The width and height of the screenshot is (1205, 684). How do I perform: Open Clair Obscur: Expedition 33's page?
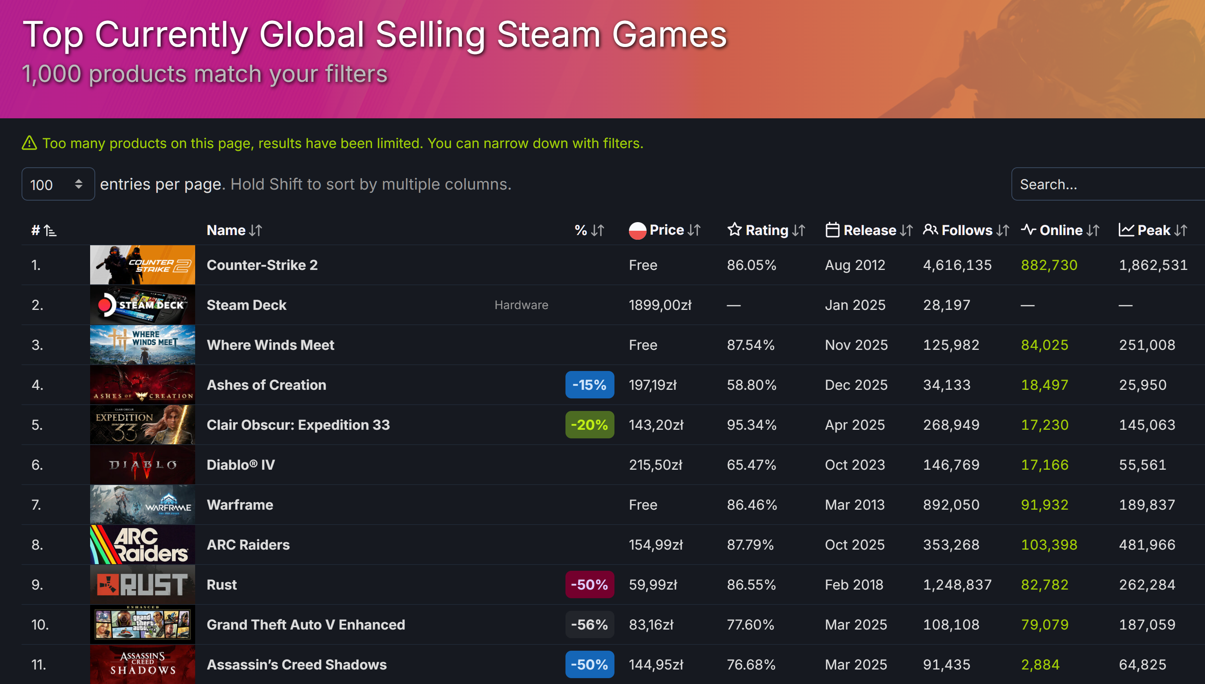coord(298,425)
